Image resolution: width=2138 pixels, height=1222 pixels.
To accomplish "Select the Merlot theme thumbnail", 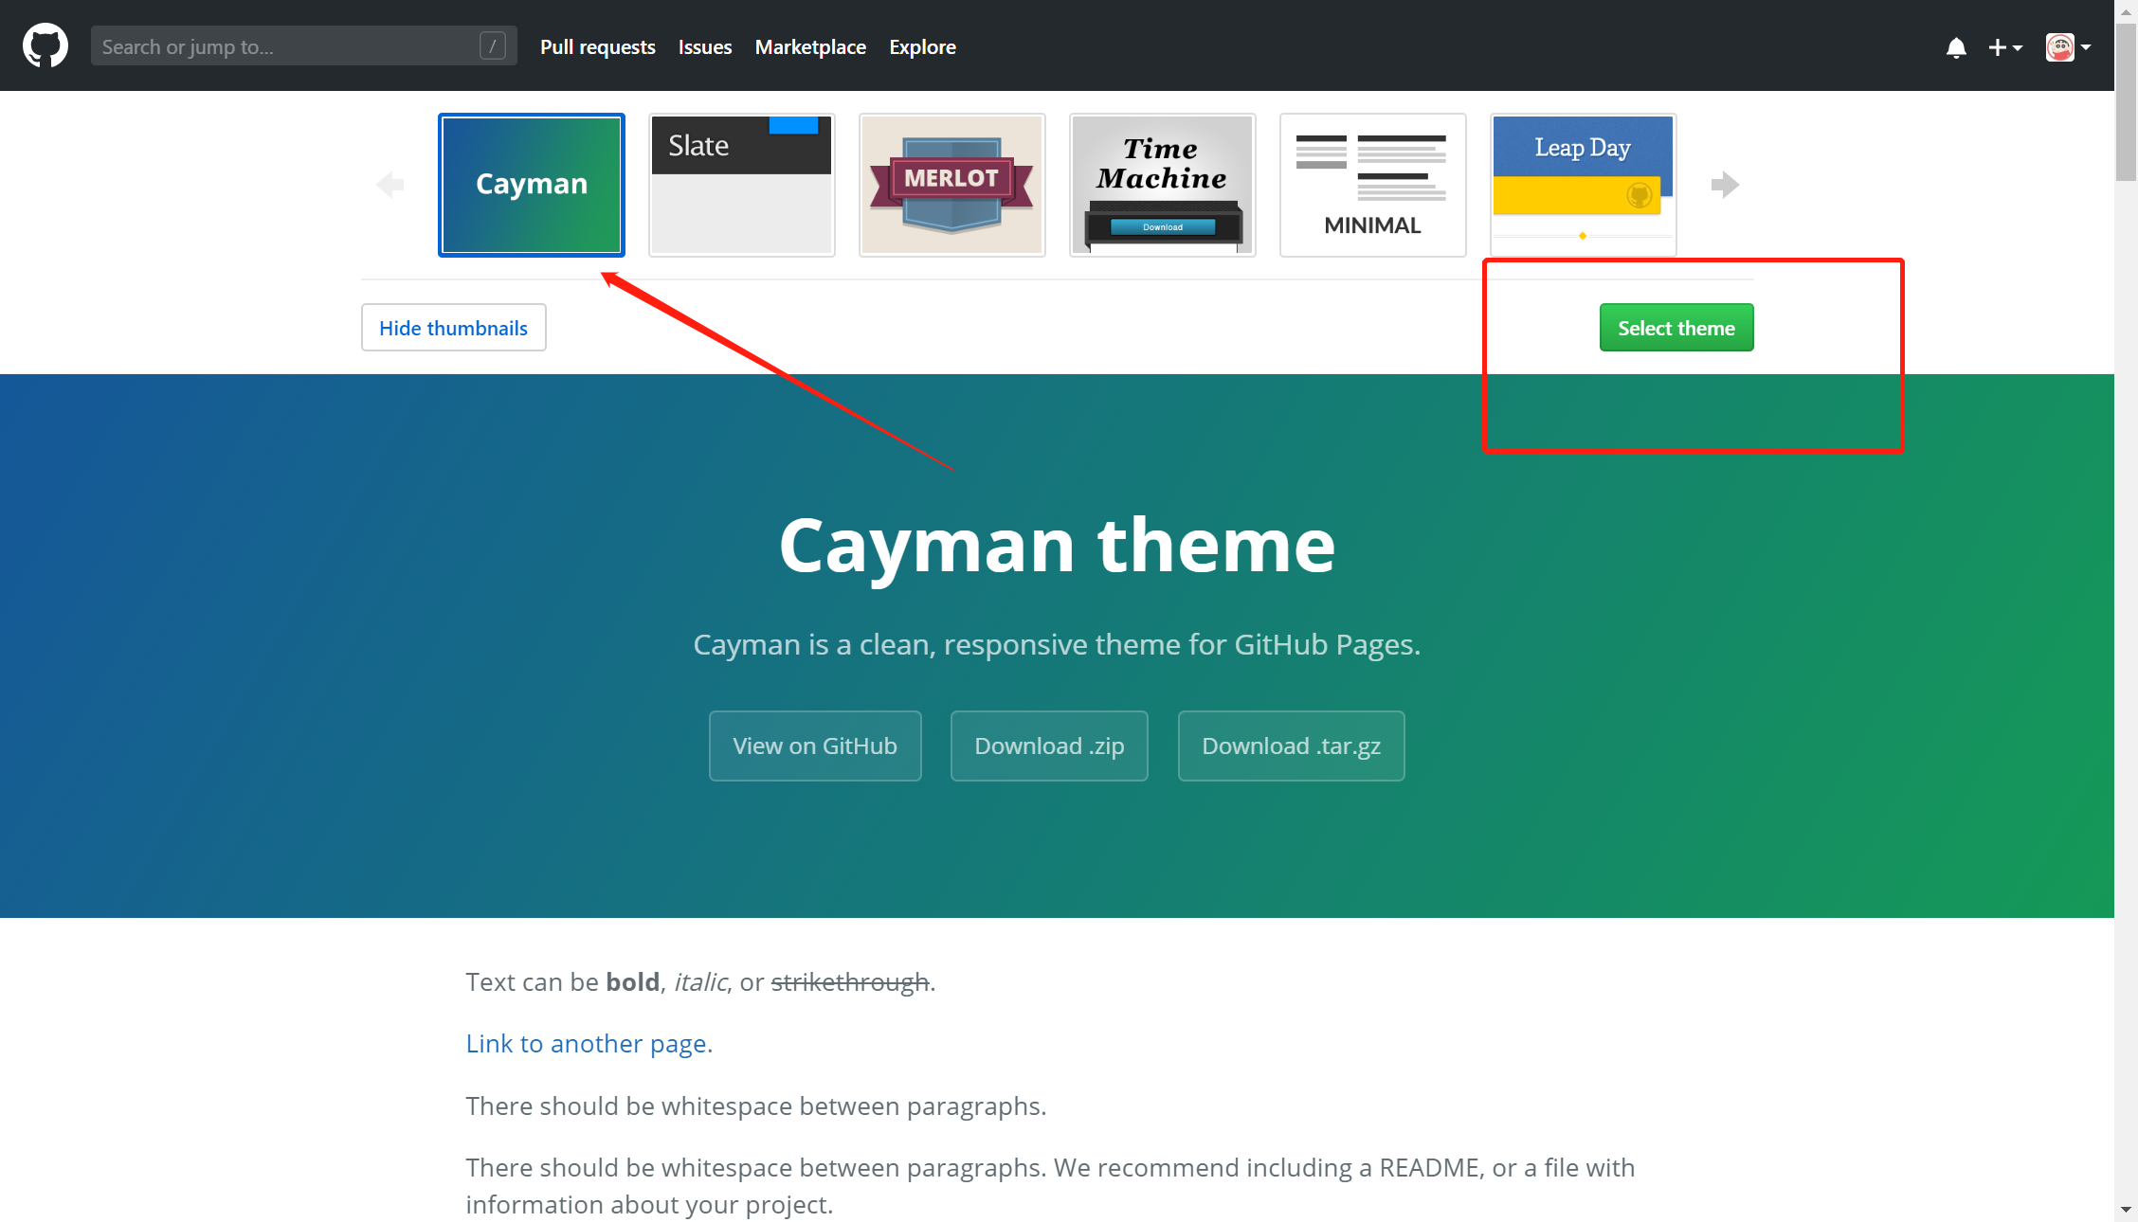I will click(x=951, y=185).
